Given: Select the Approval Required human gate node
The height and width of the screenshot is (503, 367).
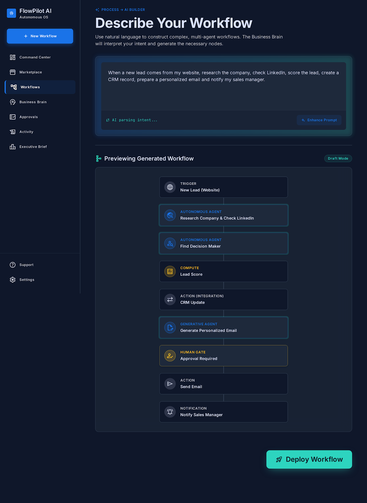Looking at the screenshot, I should 224,356.
